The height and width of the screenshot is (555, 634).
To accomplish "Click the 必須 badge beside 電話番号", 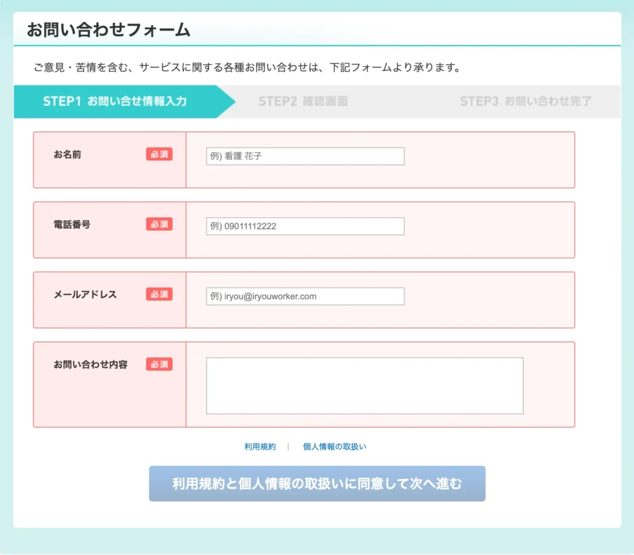I will click(159, 224).
